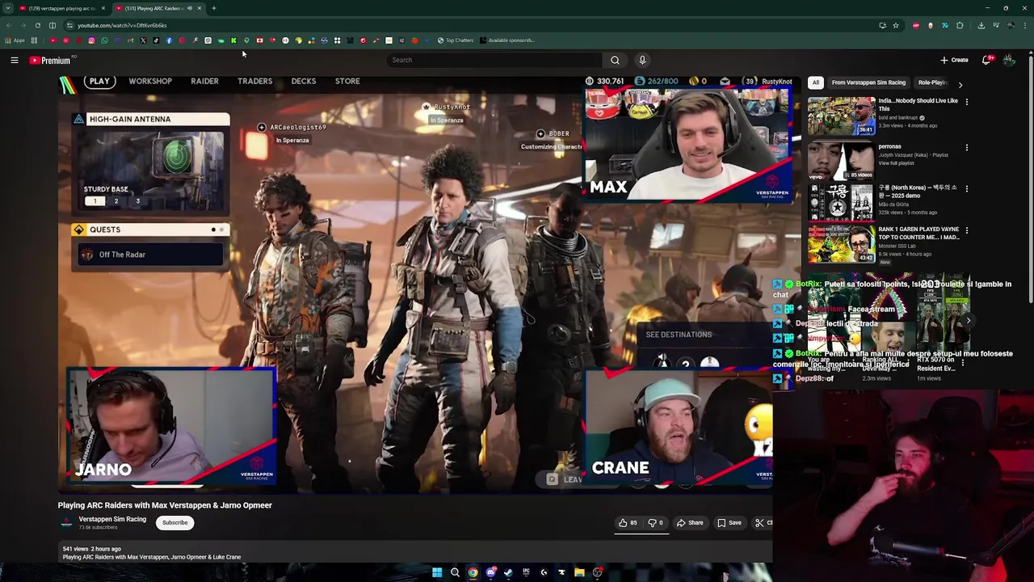The width and height of the screenshot is (1034, 582).
Task: Open options for Rank 1 Garen video
Action: click(966, 230)
